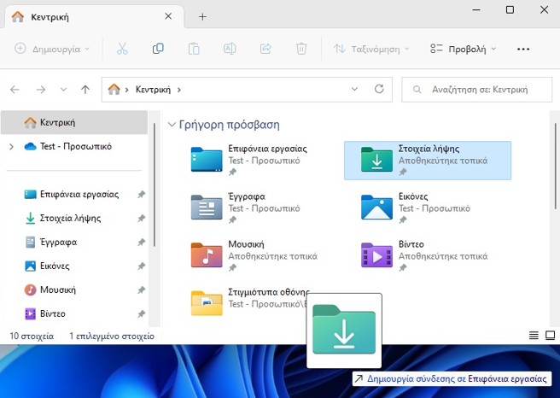Open the Προβολή view dropdown
Screen dimensions: 560x398
coord(464,49)
